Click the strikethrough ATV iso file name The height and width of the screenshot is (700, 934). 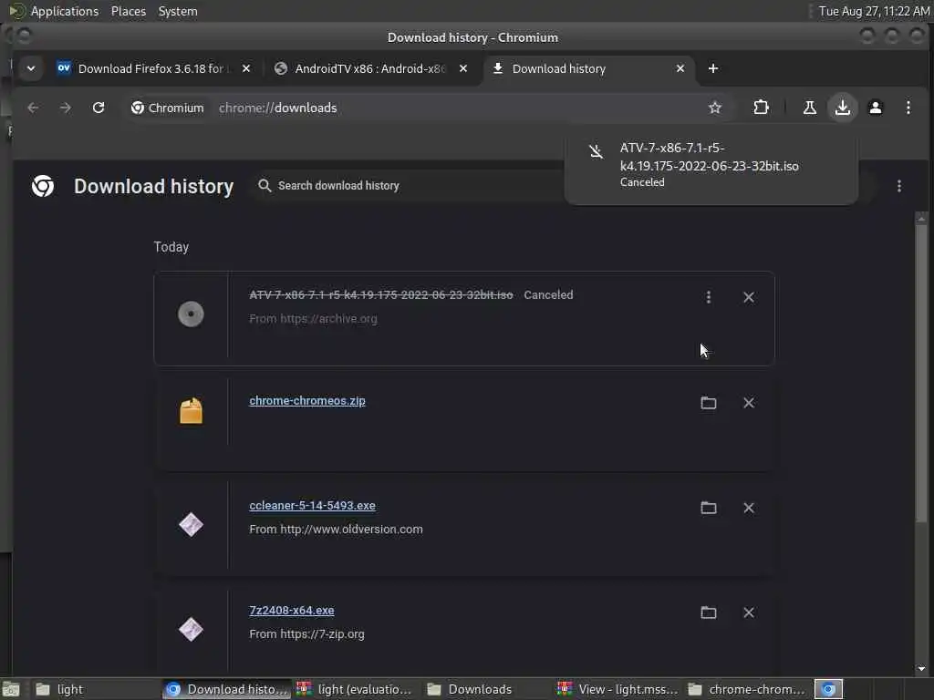pyautogui.click(x=380, y=294)
